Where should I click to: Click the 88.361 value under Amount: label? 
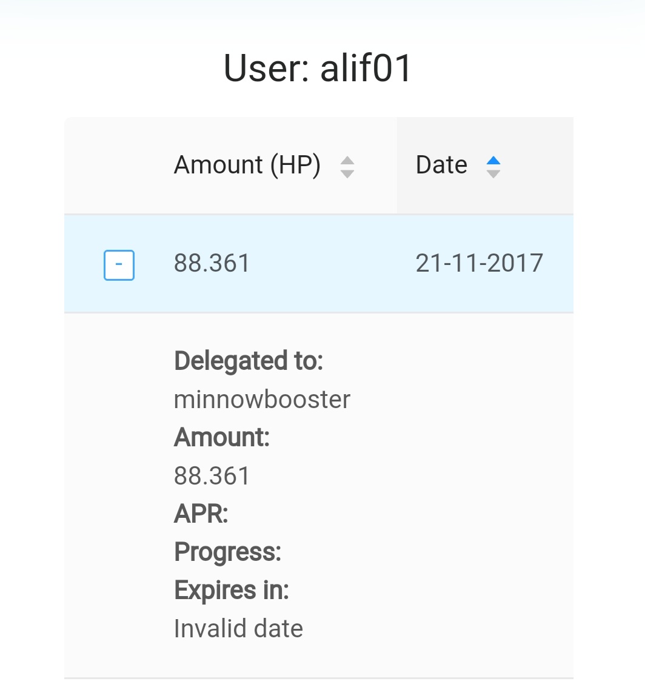(x=212, y=476)
